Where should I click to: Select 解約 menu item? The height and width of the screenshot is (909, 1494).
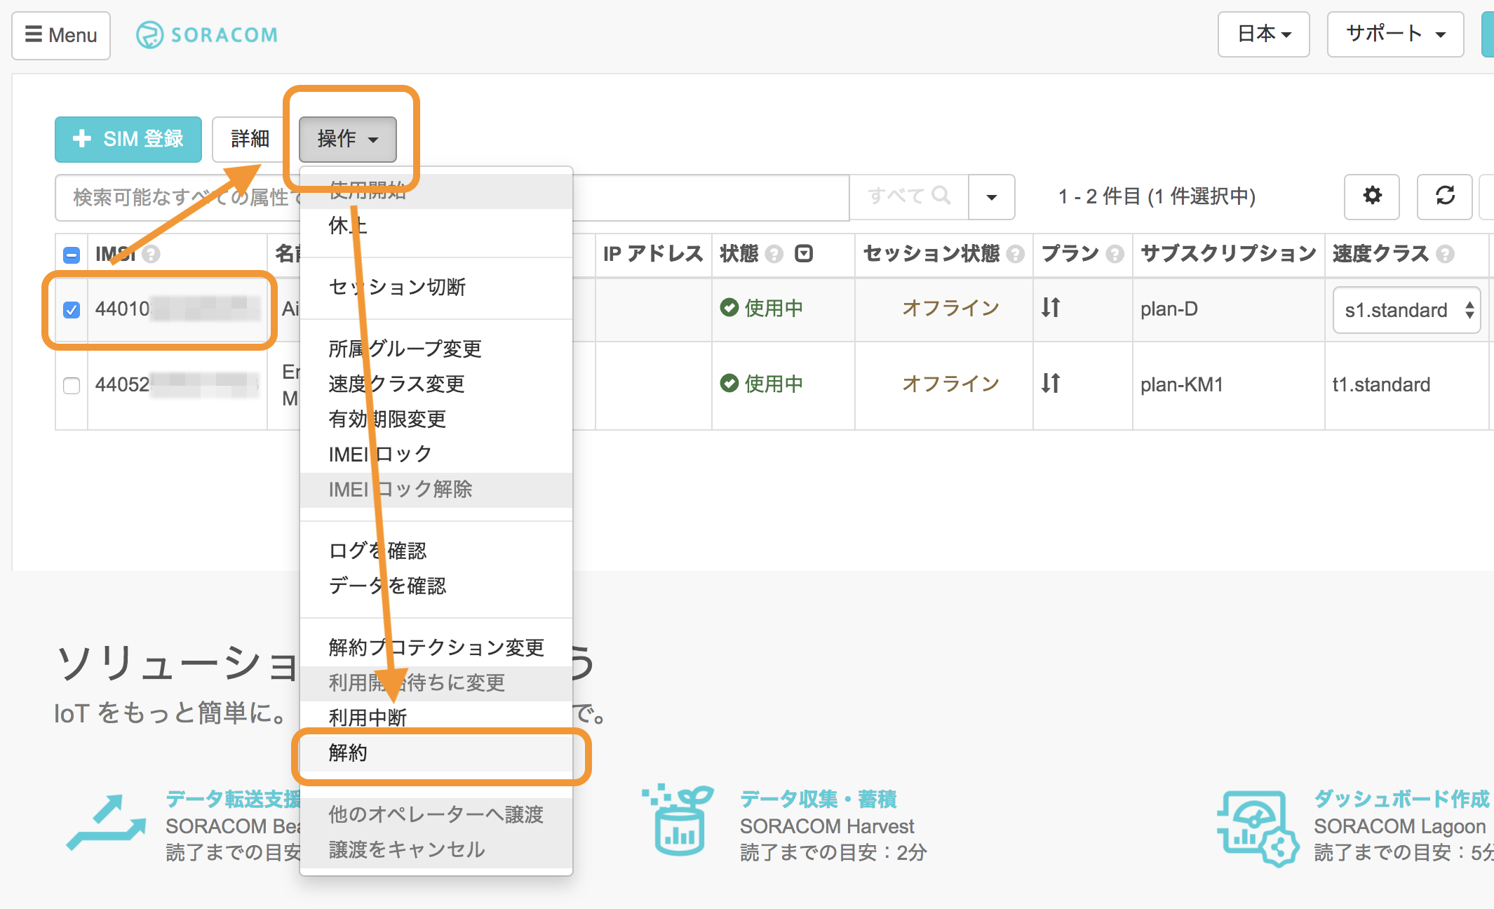[x=436, y=753]
